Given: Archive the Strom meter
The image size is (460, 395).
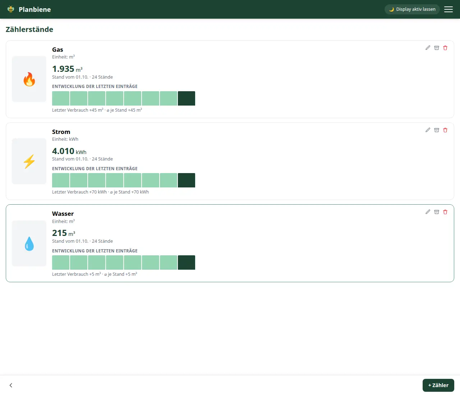Looking at the screenshot, I should 437,130.
